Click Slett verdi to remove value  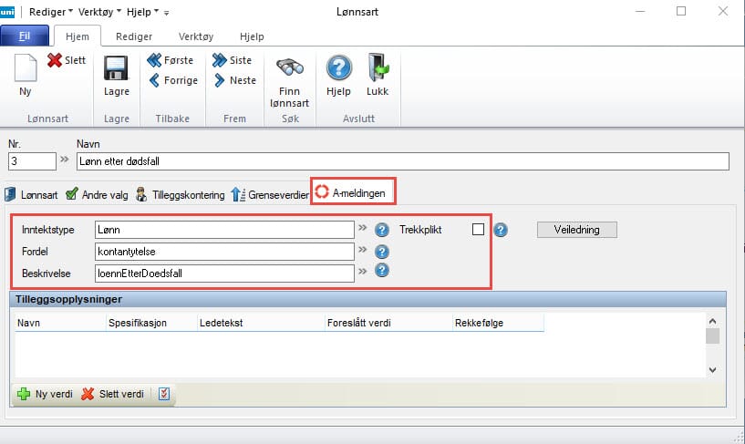pos(112,394)
